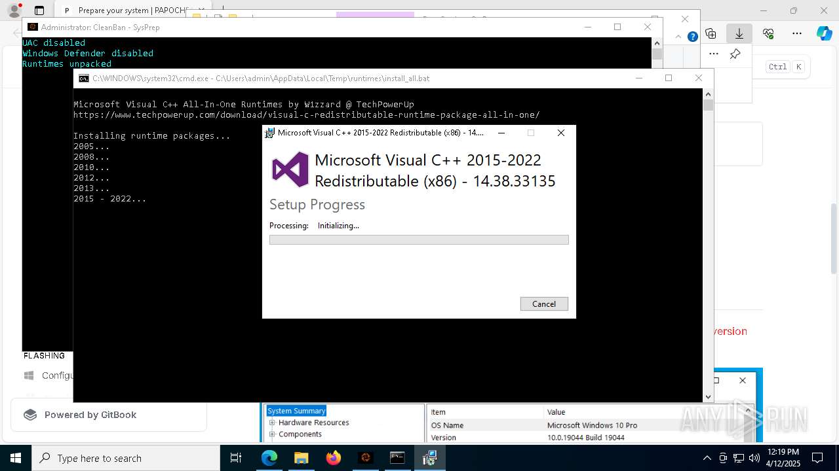Open File Explorer from taskbar

302,458
